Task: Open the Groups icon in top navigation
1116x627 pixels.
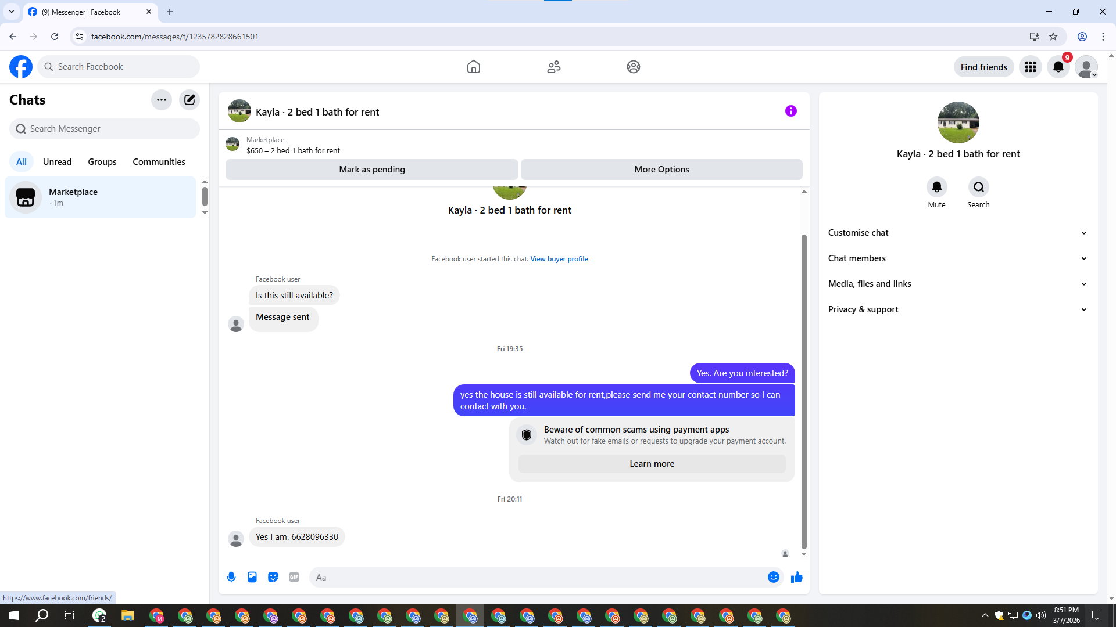Action: [x=634, y=67]
